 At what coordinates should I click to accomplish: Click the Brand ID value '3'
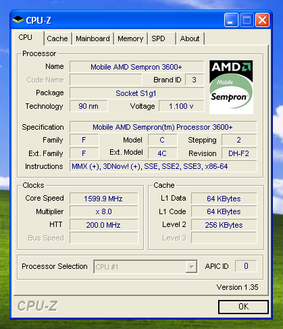pyautogui.click(x=195, y=80)
